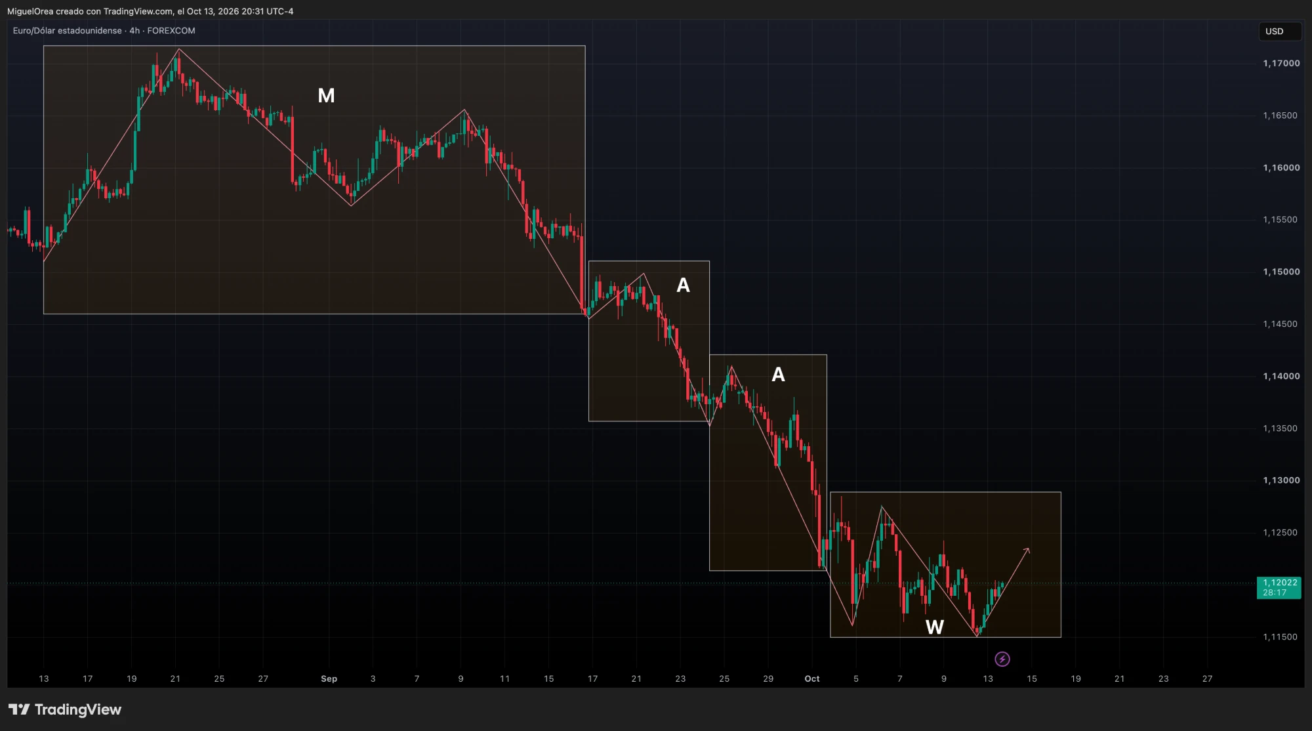
Task: Click the 1,14500 price axis label
Action: pos(1280,324)
